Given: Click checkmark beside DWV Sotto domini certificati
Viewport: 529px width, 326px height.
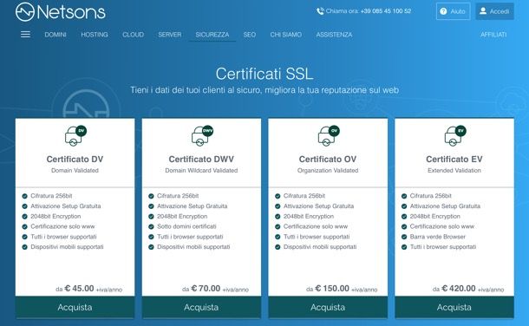Looking at the screenshot, I should click(x=151, y=226).
